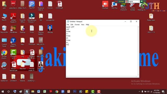Click the "d:" line in Notepad
The height and width of the screenshot is (94, 167).
point(67,38)
